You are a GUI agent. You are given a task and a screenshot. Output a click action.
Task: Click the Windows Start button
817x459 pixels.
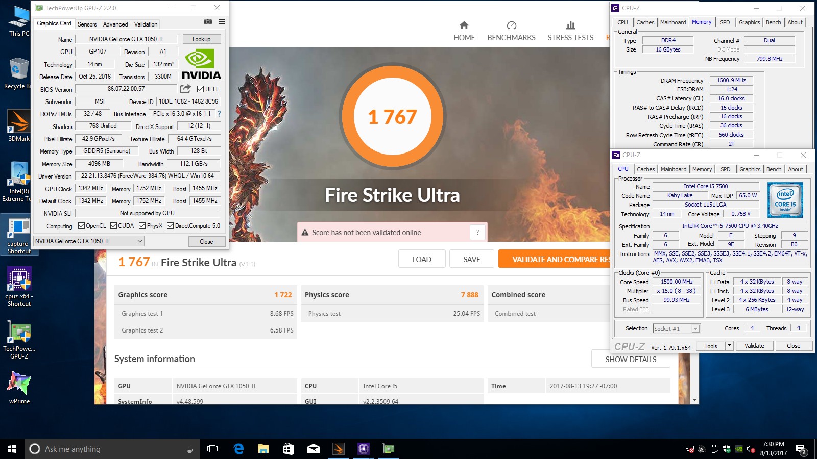click(x=12, y=449)
